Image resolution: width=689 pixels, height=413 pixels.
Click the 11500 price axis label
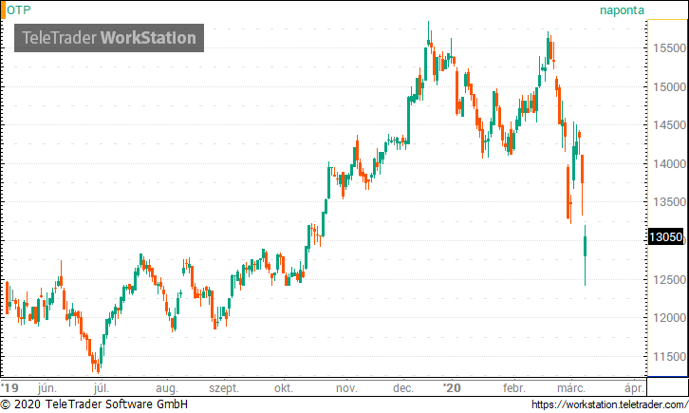coord(669,356)
